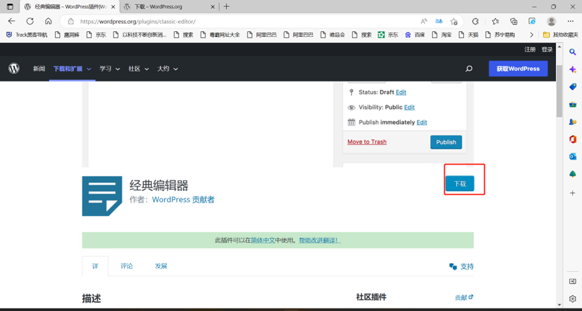The height and width of the screenshot is (311, 582).
Task: Click the user profile avatar
Action: click(552, 21)
